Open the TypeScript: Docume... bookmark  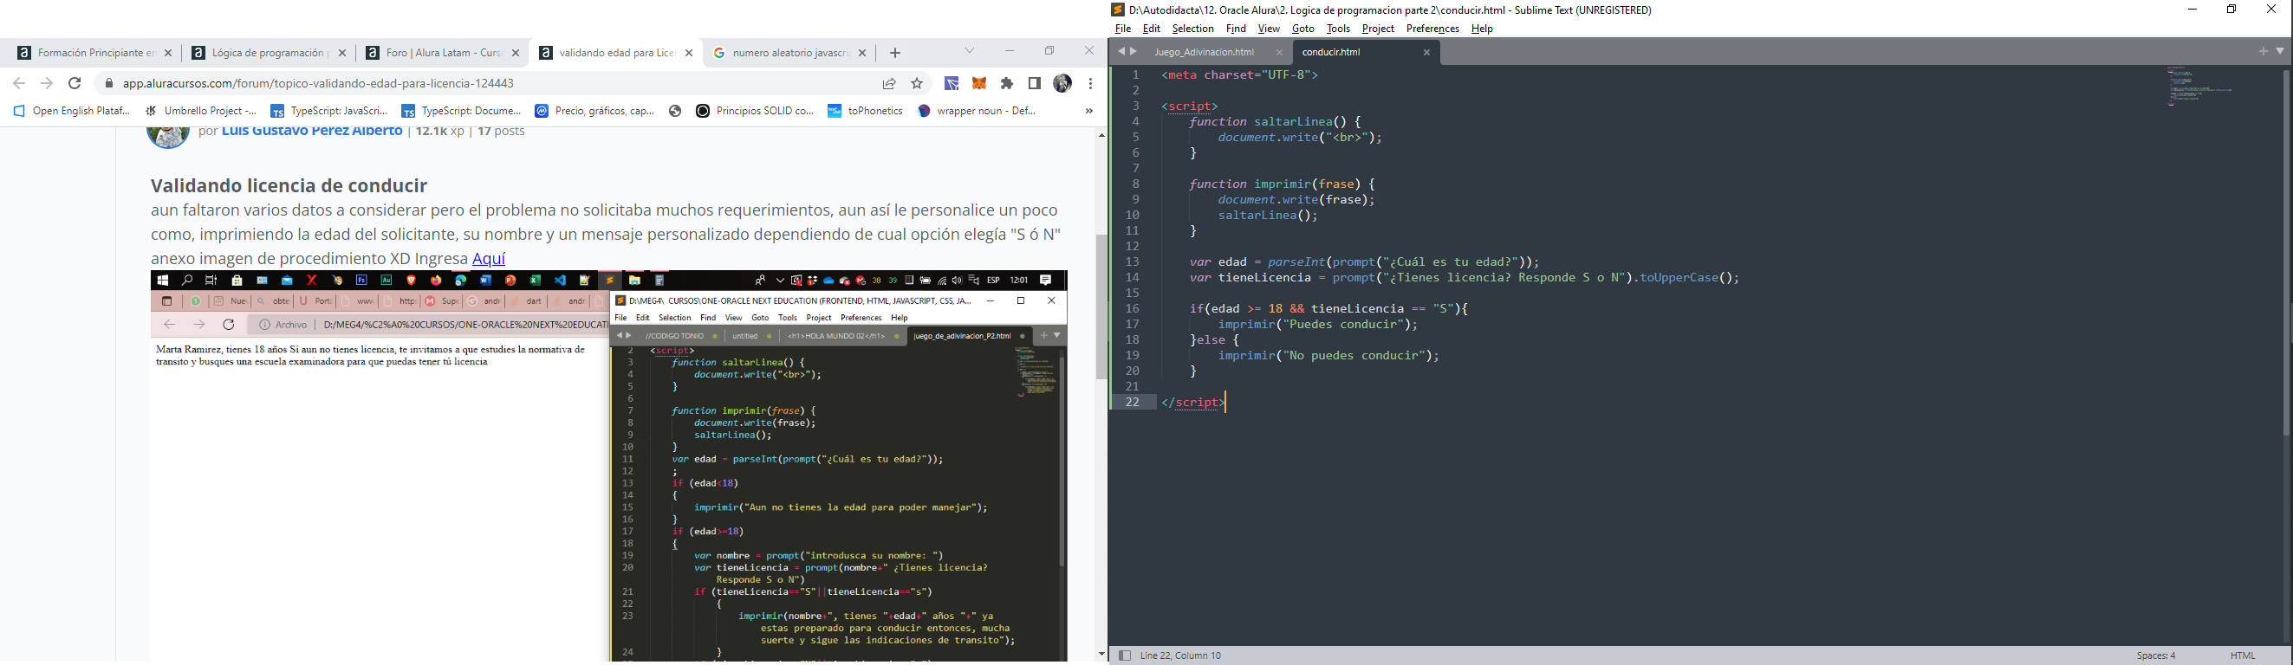point(461,111)
